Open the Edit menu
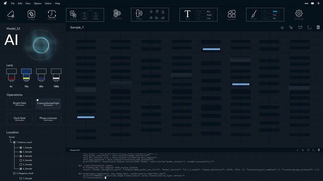 pos(20,4)
